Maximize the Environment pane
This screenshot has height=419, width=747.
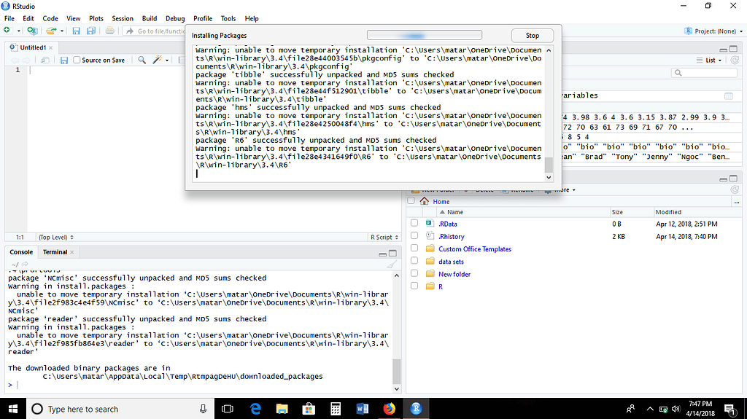pos(734,49)
